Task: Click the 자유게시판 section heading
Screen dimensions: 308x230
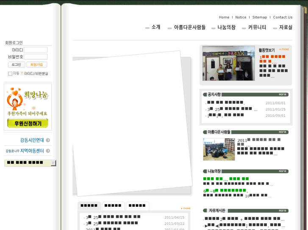Action: (217, 211)
